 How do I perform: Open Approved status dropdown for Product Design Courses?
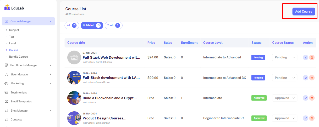(x=284, y=118)
